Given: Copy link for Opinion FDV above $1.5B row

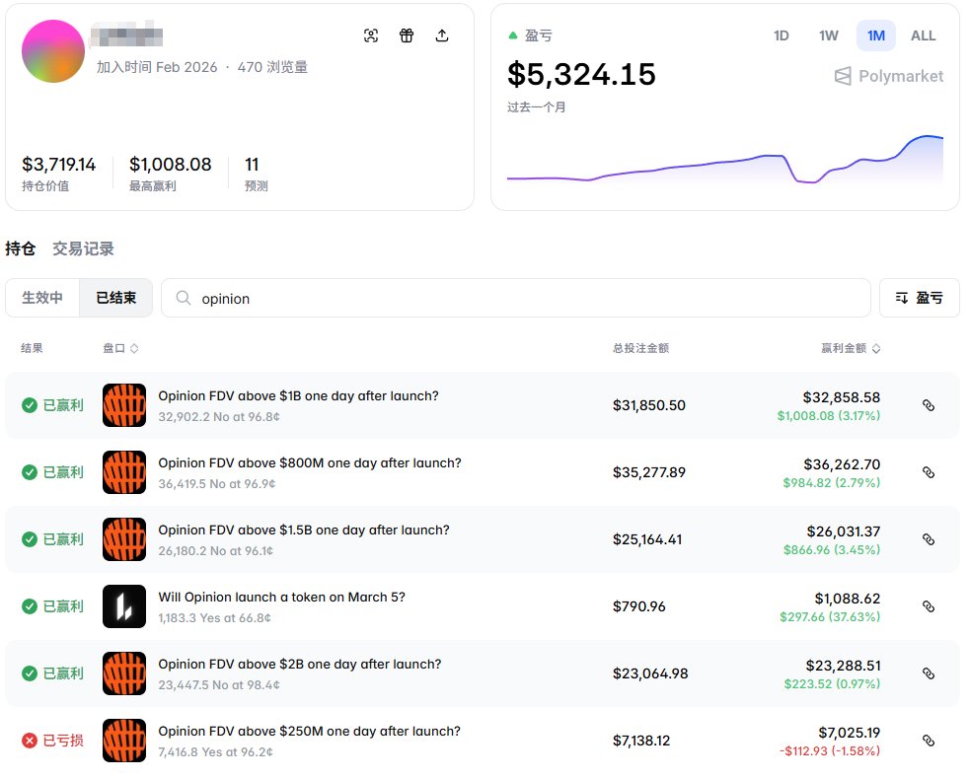Looking at the screenshot, I should coord(929,539).
